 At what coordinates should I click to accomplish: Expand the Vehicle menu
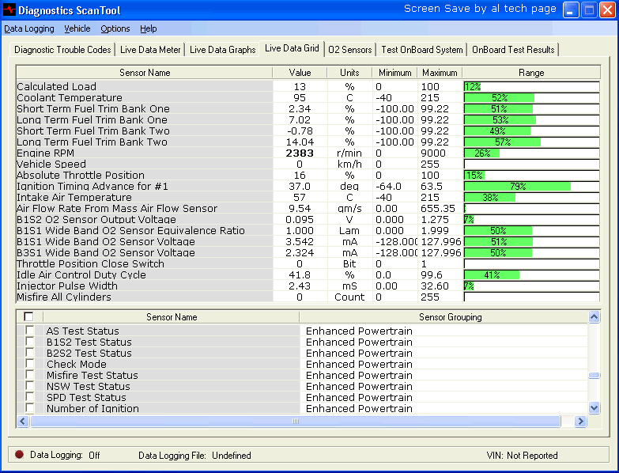pyautogui.click(x=77, y=28)
